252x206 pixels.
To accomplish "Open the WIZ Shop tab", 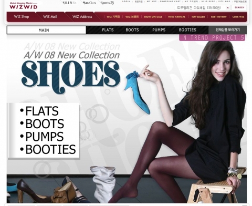I will [x=22, y=17].
